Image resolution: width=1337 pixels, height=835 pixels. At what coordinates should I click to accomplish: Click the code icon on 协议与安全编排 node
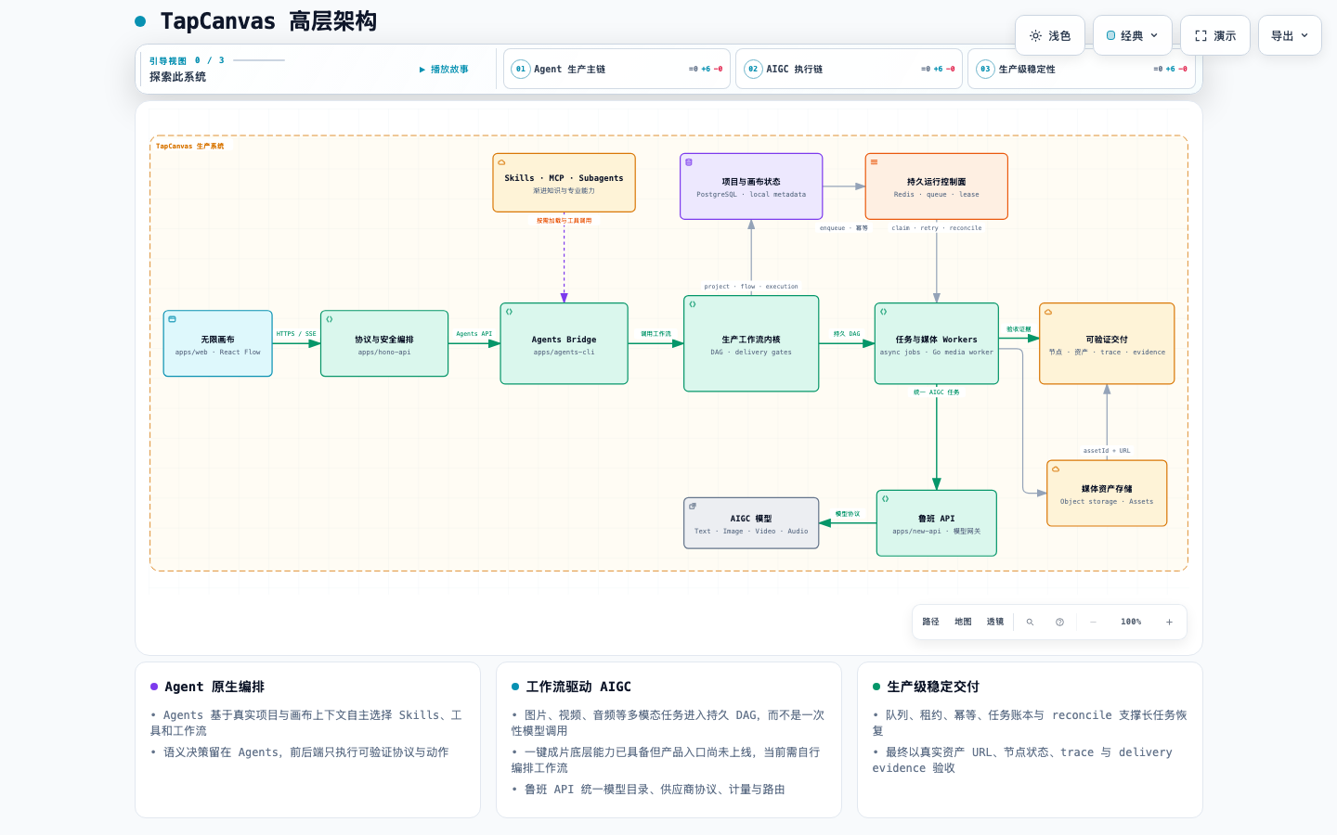[x=330, y=319]
